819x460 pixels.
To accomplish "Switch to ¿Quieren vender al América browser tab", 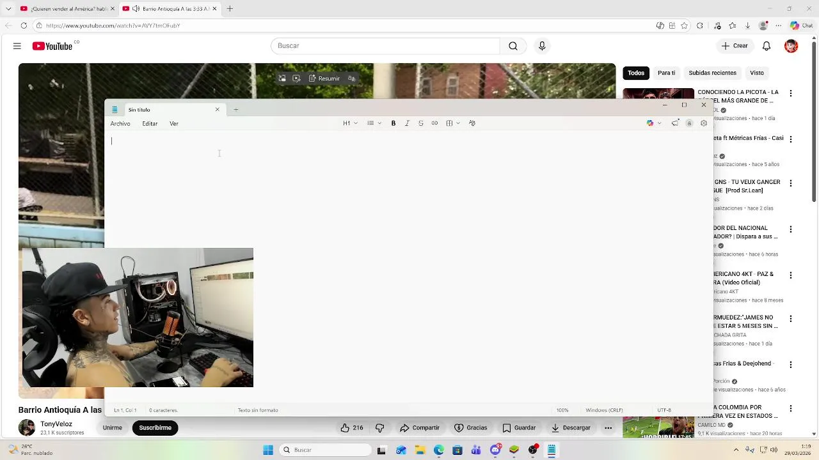I will pyautogui.click(x=67, y=9).
